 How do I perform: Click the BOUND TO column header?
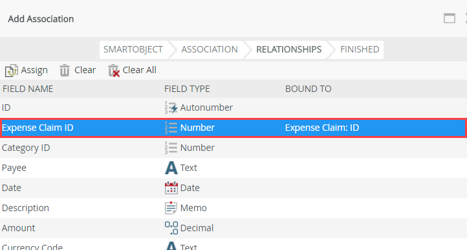(309, 89)
